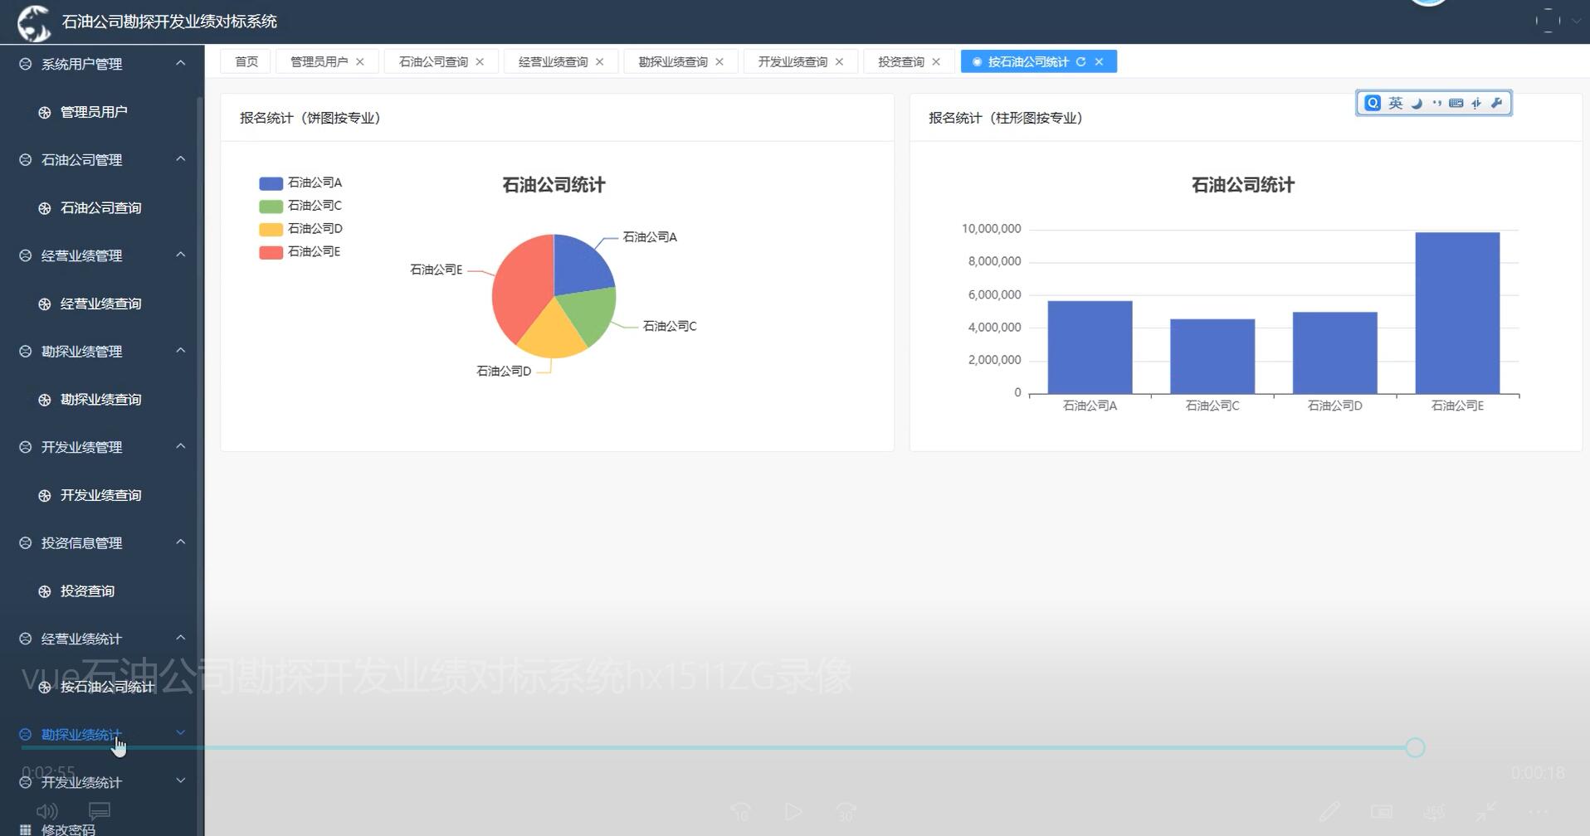Switch to the 首页 tab
Viewport: 1590px width, 836px height.
click(246, 61)
